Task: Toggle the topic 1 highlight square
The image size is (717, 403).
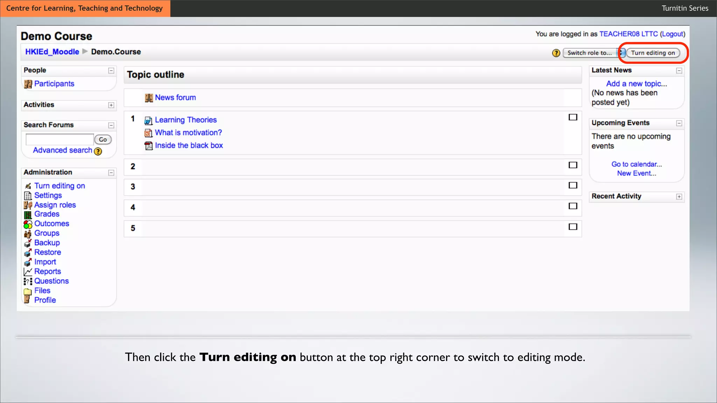Action: pyautogui.click(x=573, y=117)
